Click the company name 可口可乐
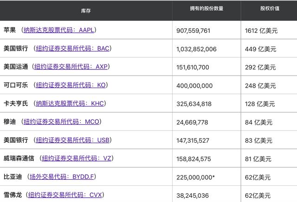The width and height of the screenshot is (297, 202). coord(16,85)
